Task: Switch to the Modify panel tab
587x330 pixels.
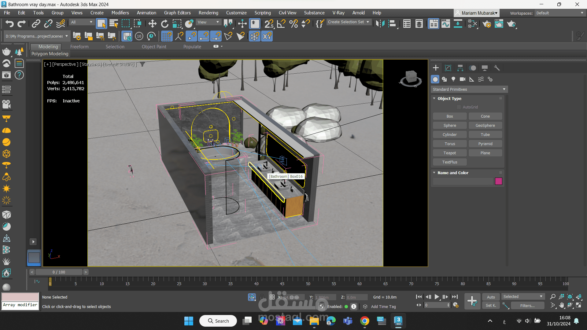Action: point(448,68)
